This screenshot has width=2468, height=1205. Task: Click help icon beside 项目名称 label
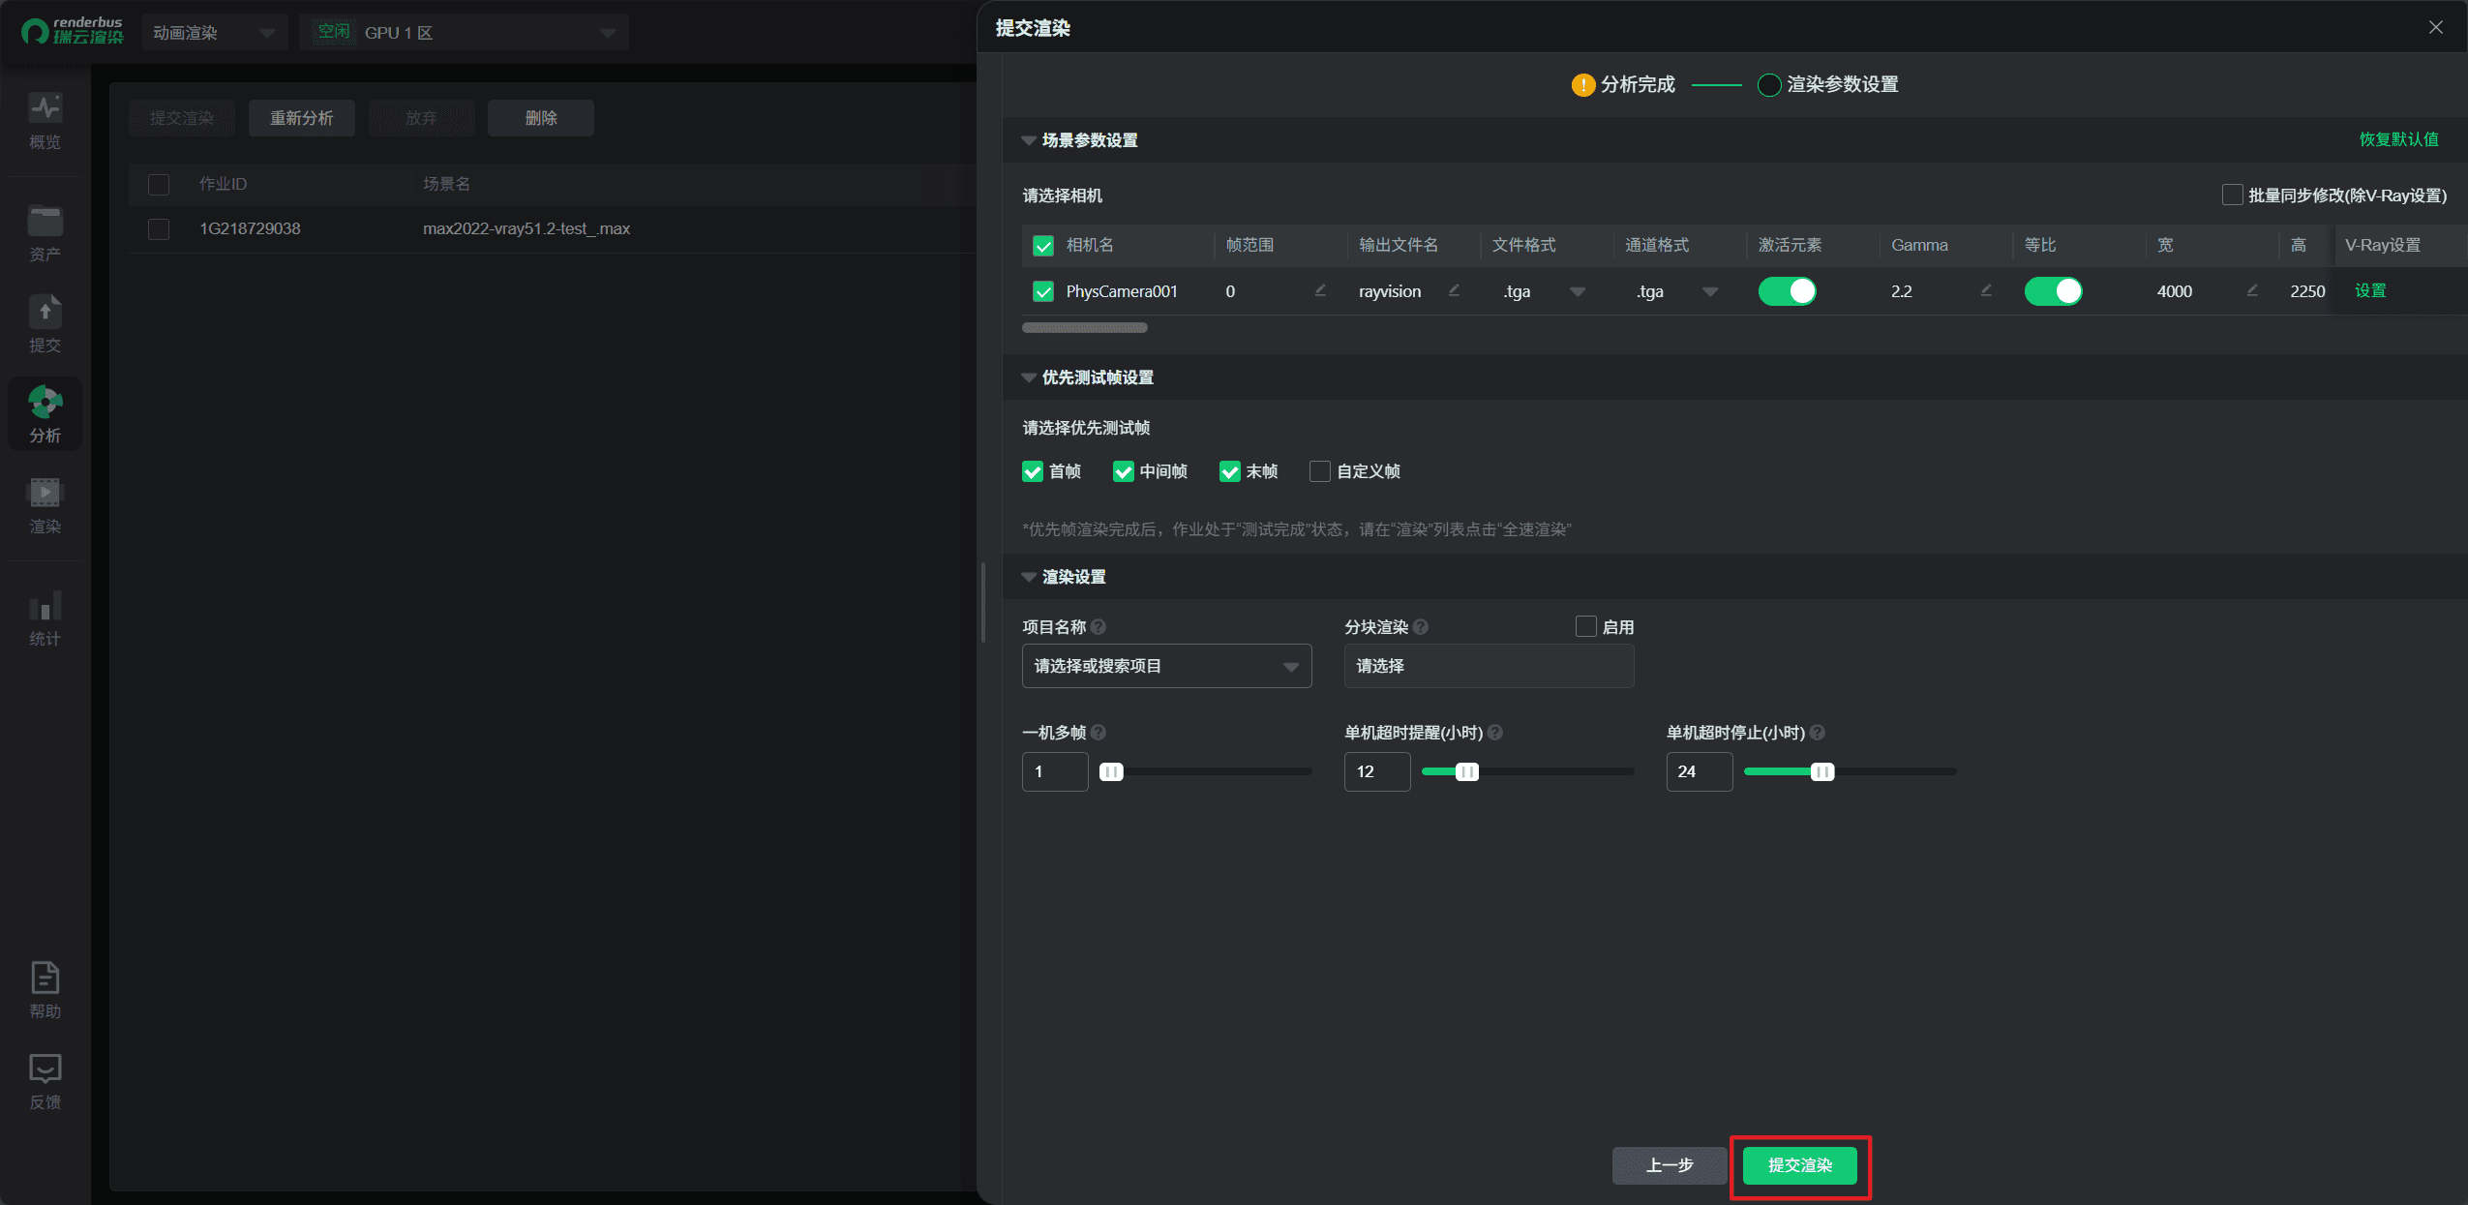point(1099,627)
